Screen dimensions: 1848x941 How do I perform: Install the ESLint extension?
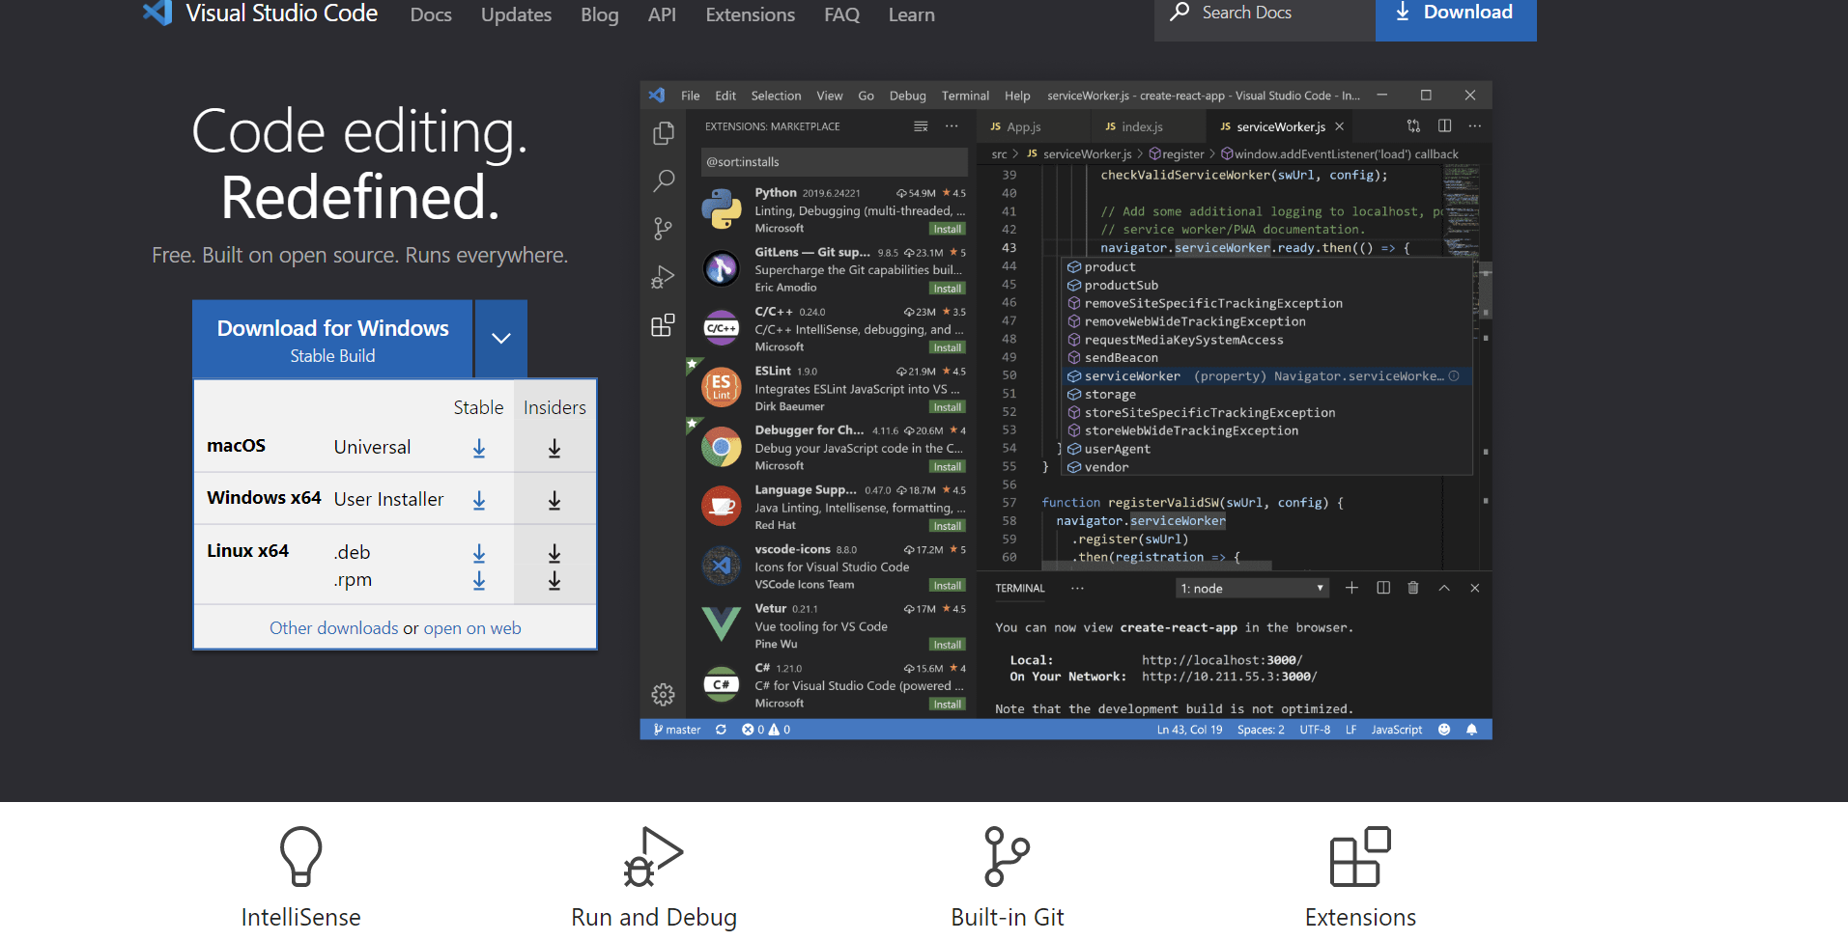coord(947,407)
